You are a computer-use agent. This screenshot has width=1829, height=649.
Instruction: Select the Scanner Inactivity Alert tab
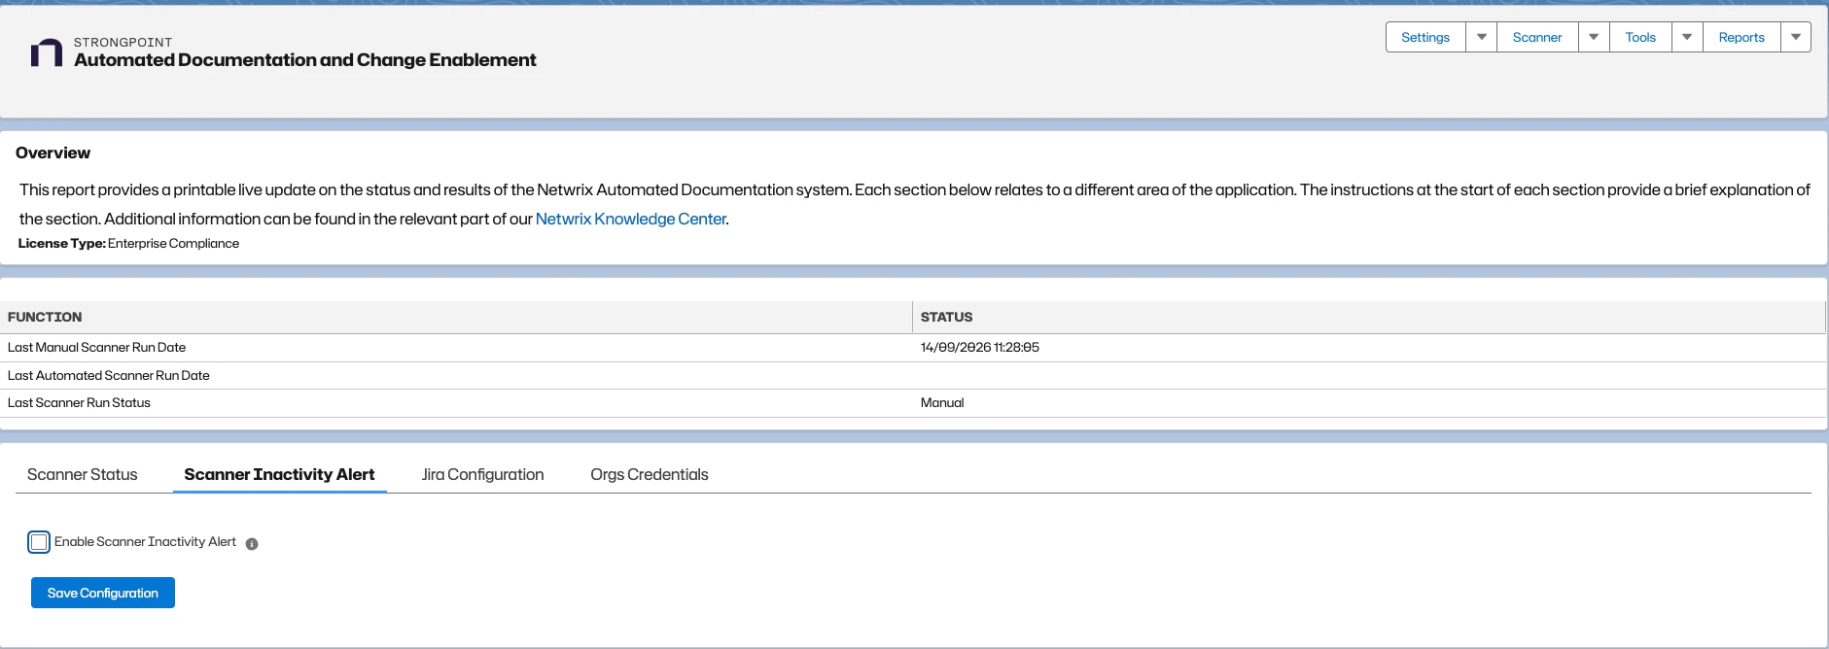point(279,474)
